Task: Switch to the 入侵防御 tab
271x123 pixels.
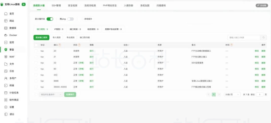Action: tap(128, 6)
